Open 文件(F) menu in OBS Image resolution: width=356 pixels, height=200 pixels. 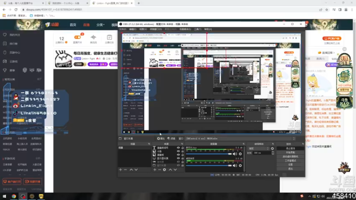pos(123,29)
